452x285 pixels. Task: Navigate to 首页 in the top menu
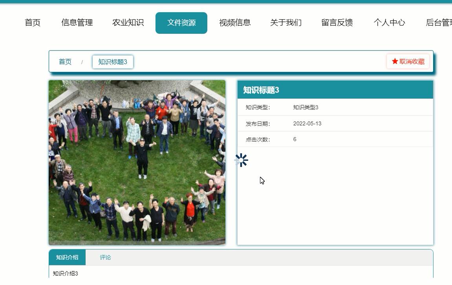(x=33, y=23)
